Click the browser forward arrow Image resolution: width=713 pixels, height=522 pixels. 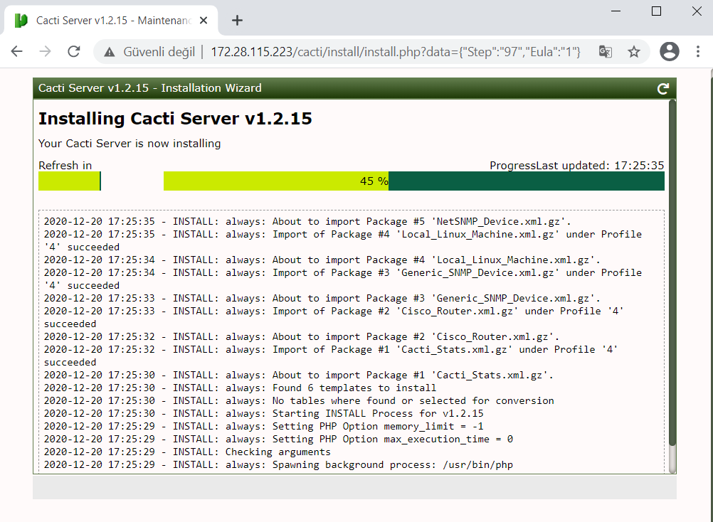[x=45, y=51]
